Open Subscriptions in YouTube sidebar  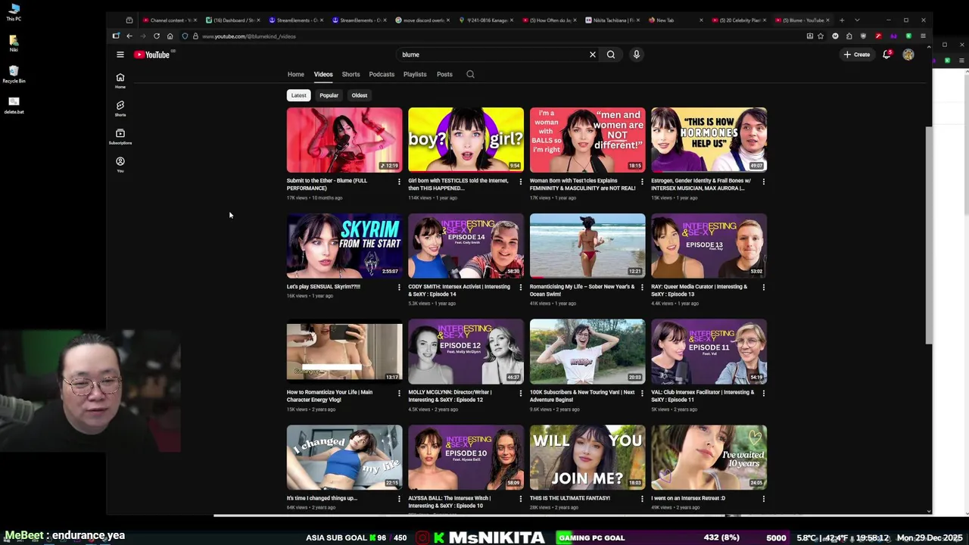point(120,136)
